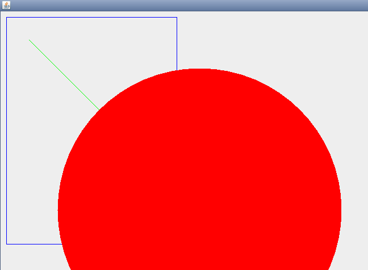
Task: Click the gray canvas above the red circle
Action: click(x=256, y=40)
